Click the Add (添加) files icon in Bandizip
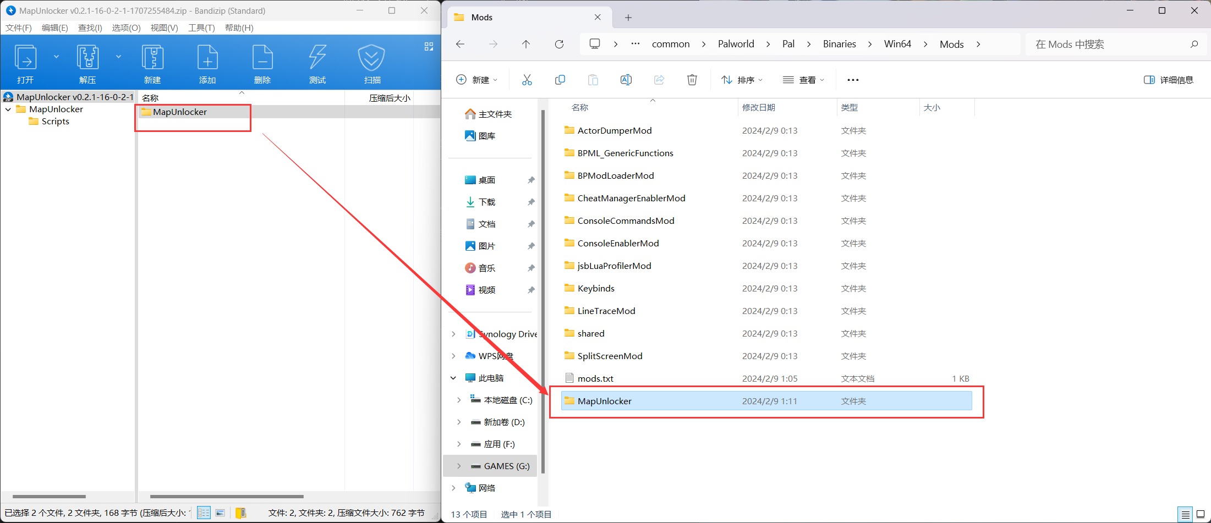Screen dimensions: 1211x523 point(207,58)
